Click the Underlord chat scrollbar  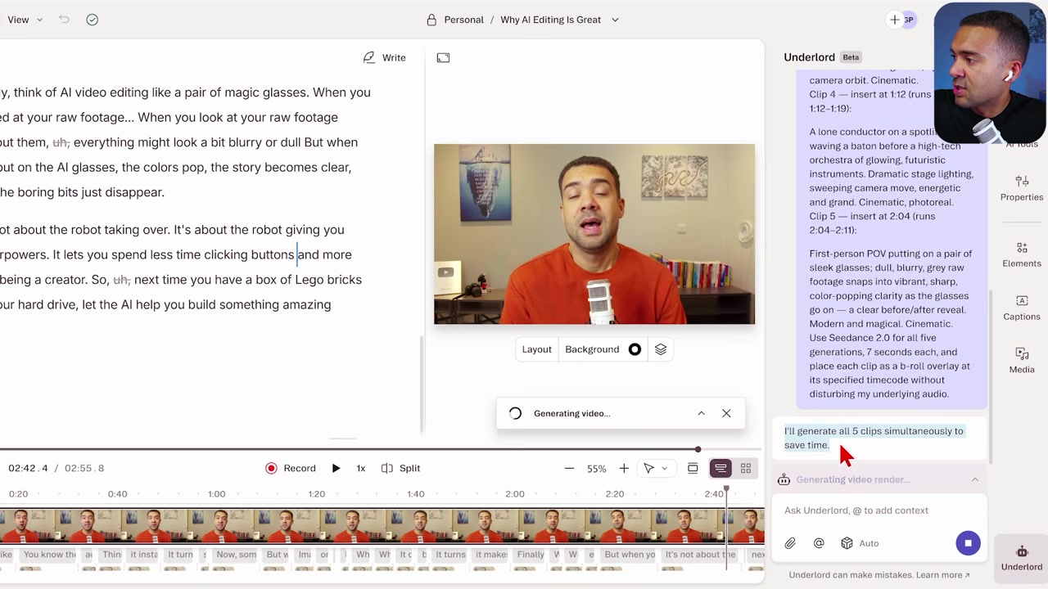point(990,376)
